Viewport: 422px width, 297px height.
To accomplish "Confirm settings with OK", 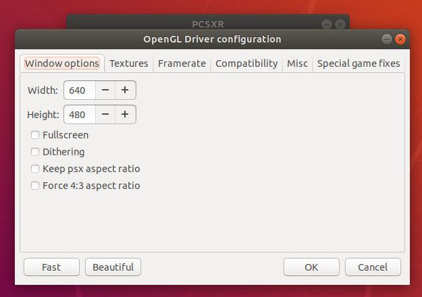I will tap(311, 267).
